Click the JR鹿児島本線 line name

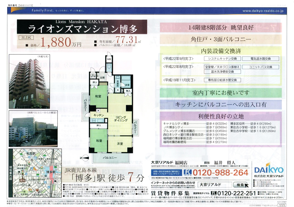pyautogui.click(x=81, y=170)
